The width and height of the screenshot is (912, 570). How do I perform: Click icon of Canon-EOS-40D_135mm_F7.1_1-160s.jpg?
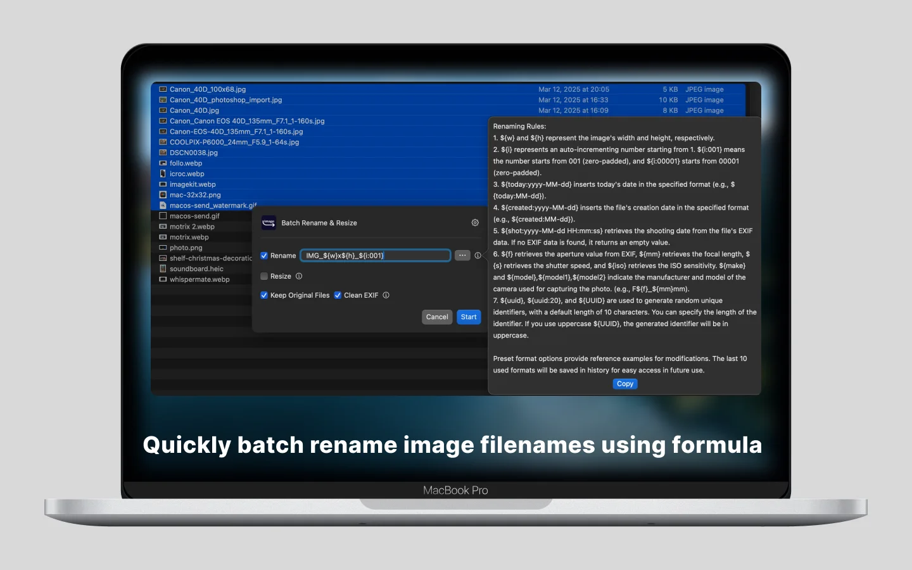pyautogui.click(x=163, y=132)
